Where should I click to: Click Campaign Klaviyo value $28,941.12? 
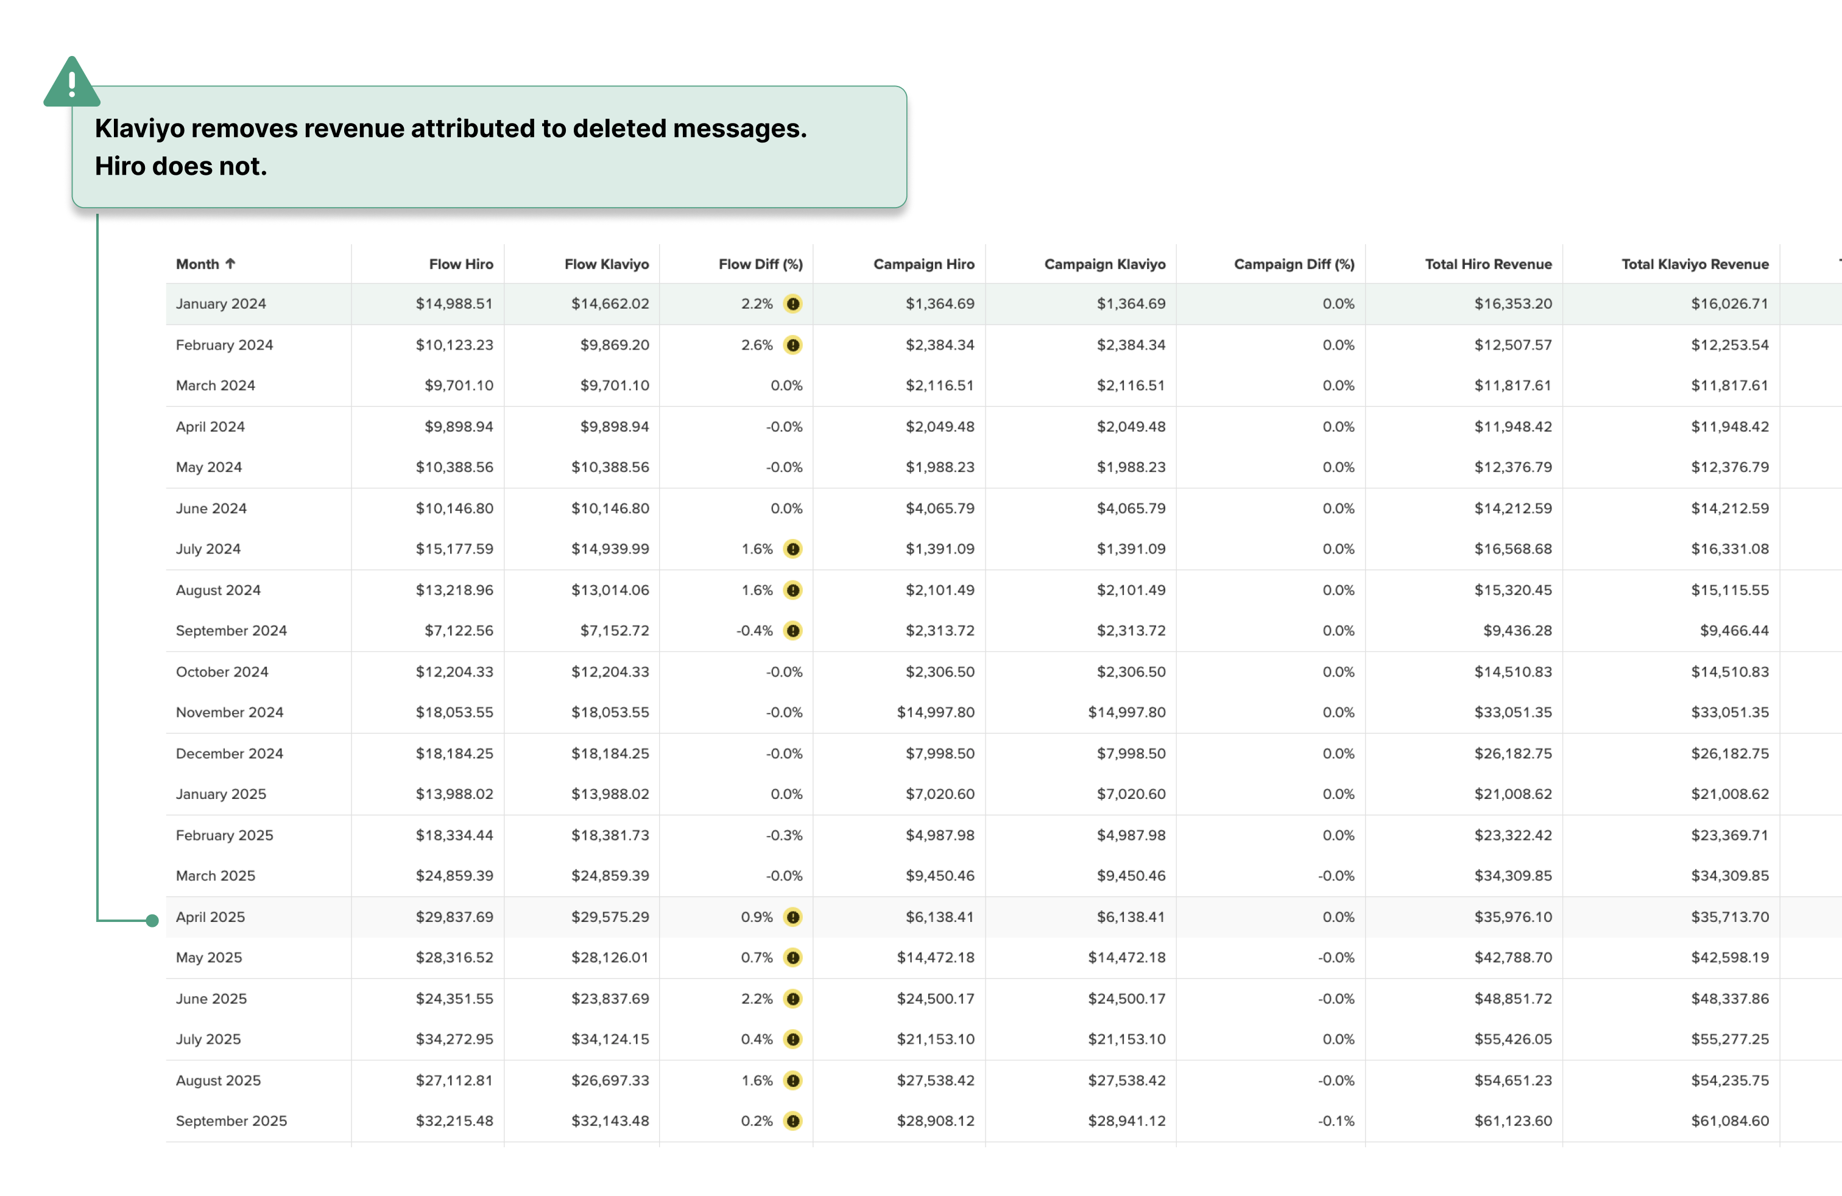pos(1127,1121)
